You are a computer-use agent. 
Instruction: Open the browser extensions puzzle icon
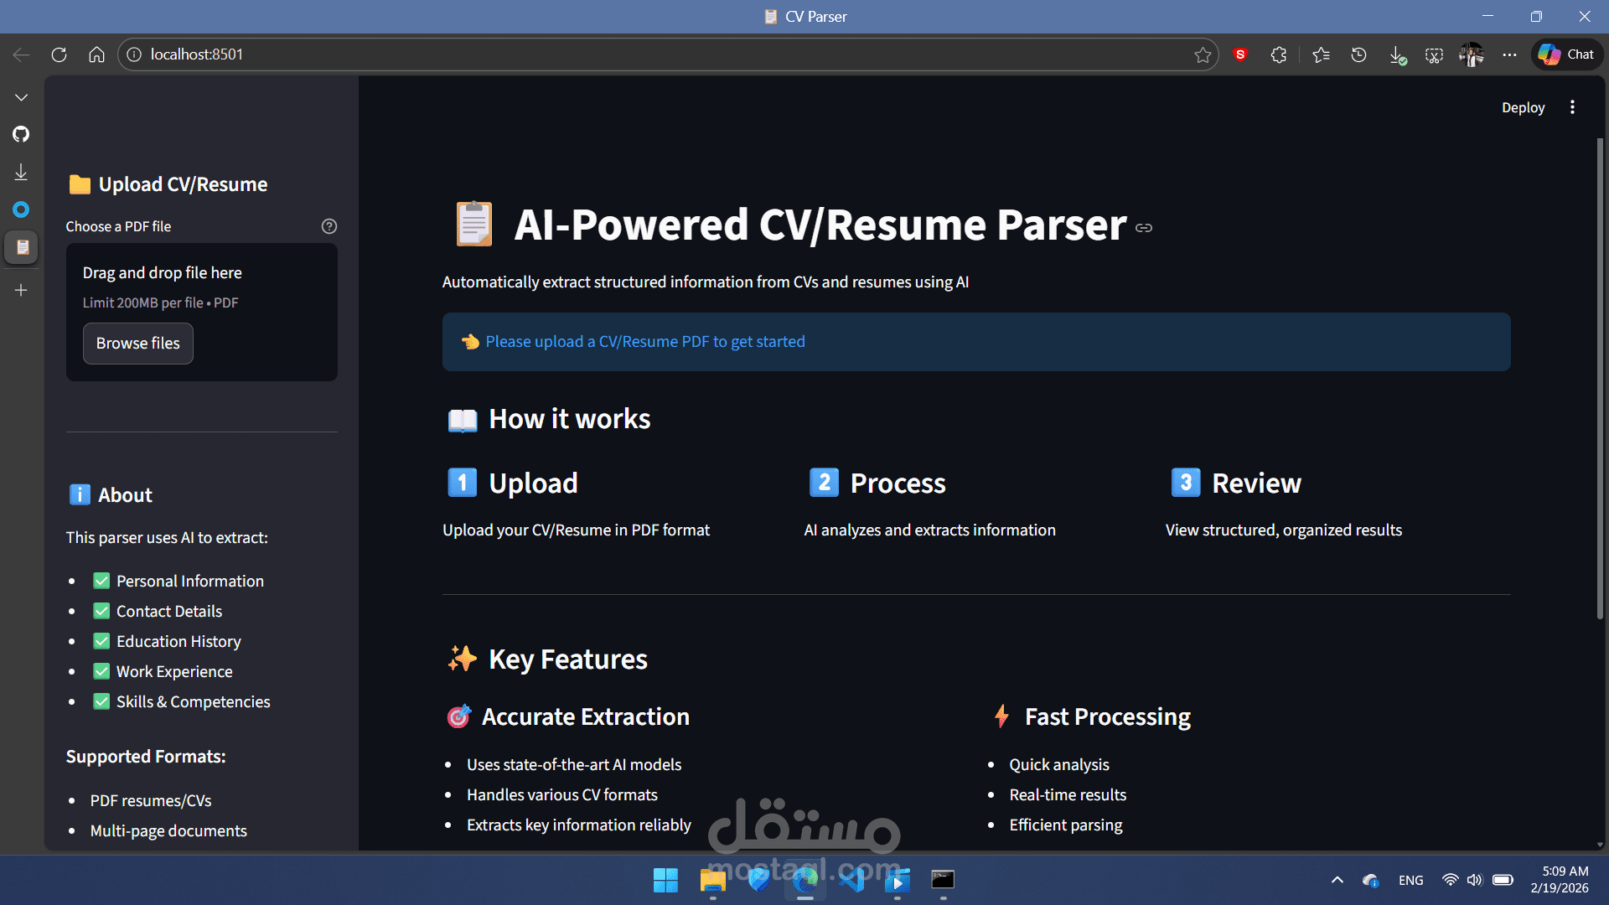pyautogui.click(x=1278, y=54)
